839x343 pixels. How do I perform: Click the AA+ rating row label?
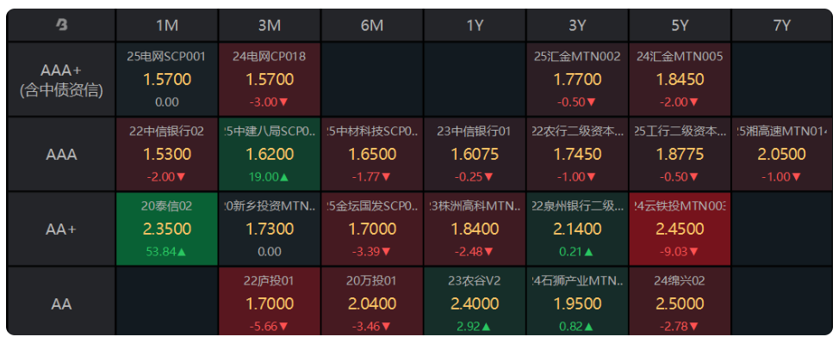(61, 230)
